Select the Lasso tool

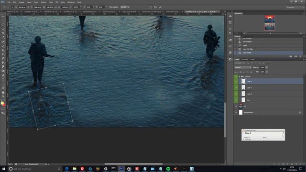[x=3, y=25]
